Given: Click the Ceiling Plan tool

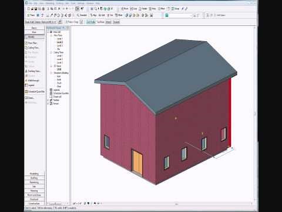Looking at the screenshot, I should pos(32,48).
